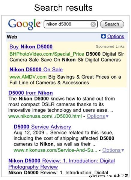
Task: Click the Sponsored Links label
Action: pyautogui.click(x=110, y=46)
